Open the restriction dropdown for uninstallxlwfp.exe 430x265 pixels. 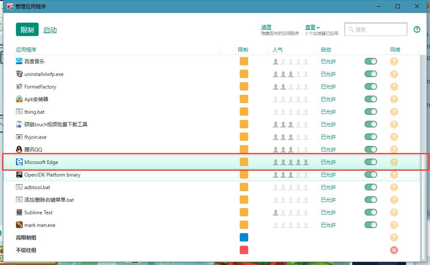[244, 74]
